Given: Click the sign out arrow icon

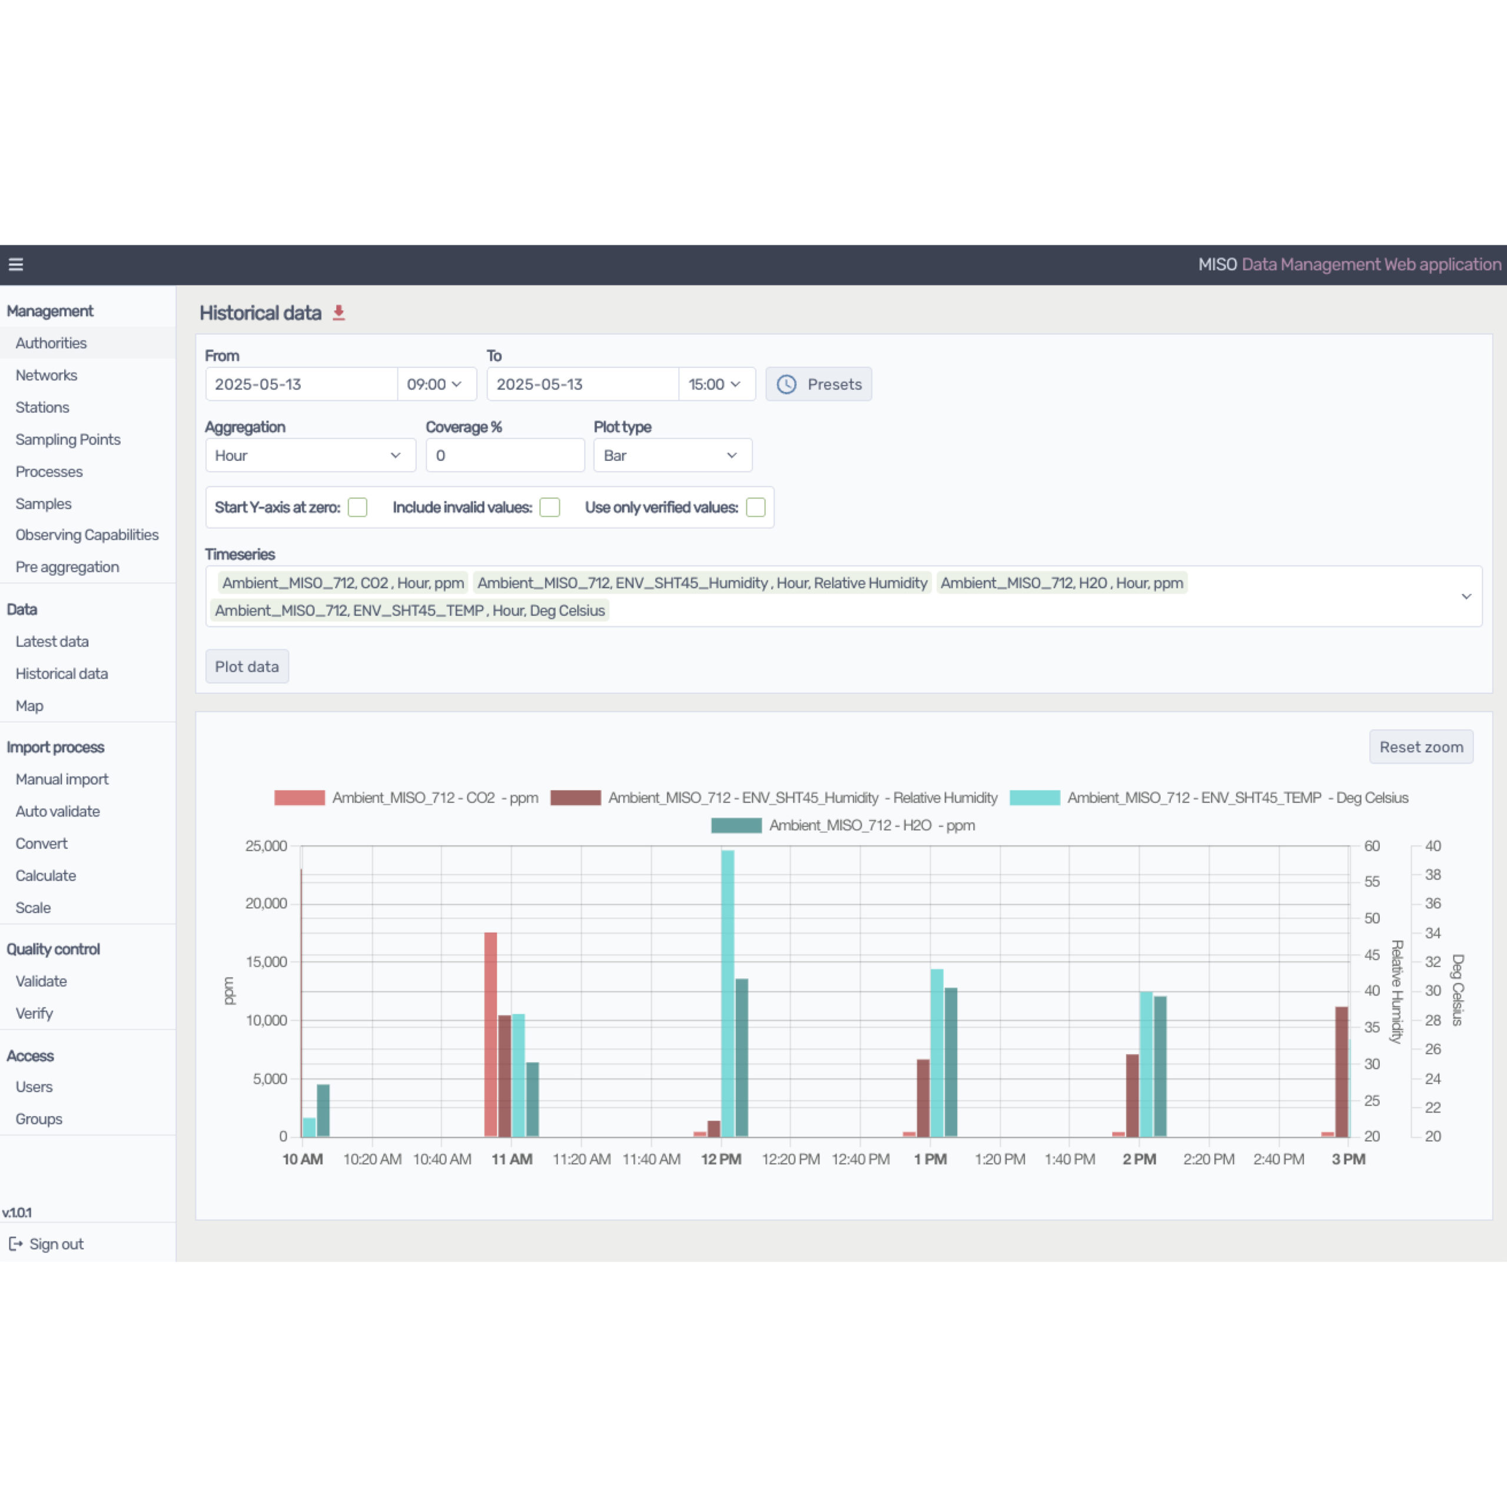Looking at the screenshot, I should [x=16, y=1243].
